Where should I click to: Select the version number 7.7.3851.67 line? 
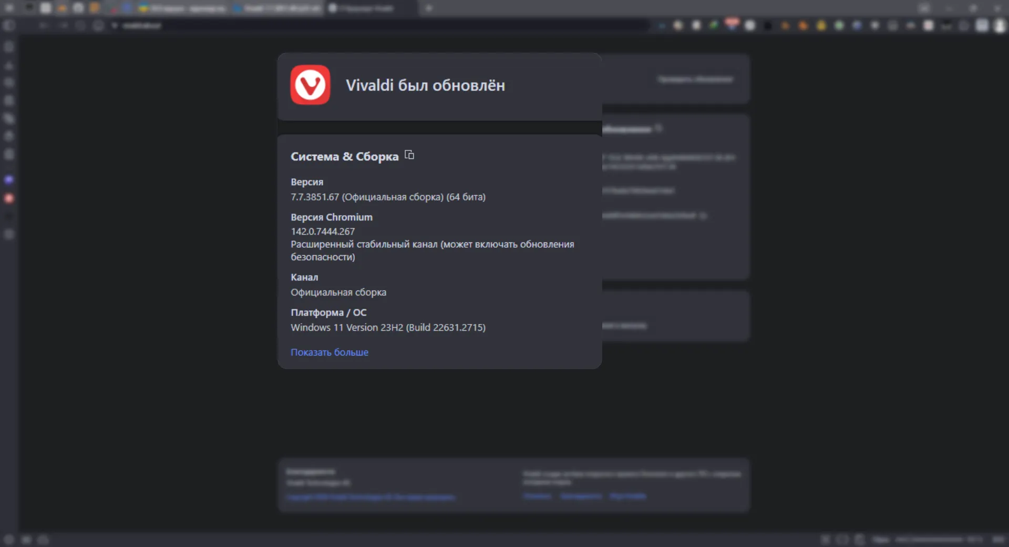click(388, 197)
